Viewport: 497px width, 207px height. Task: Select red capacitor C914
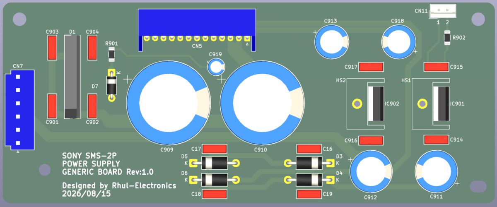pyautogui.click(x=437, y=140)
